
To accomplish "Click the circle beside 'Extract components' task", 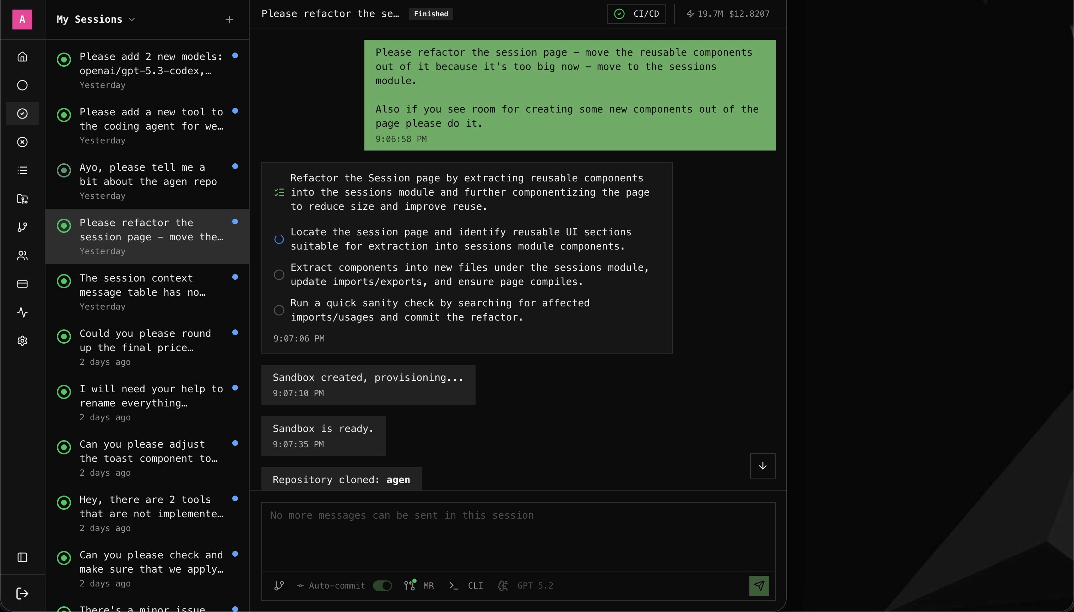I will (279, 274).
